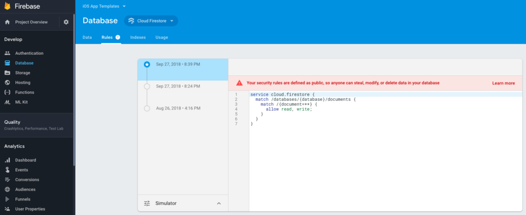This screenshot has height=215, width=526.
Task: Go to Project Overview
Action: click(31, 22)
